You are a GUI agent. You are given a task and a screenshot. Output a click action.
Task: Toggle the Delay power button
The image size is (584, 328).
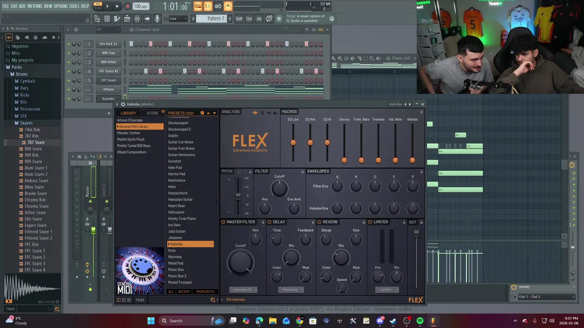click(270, 222)
